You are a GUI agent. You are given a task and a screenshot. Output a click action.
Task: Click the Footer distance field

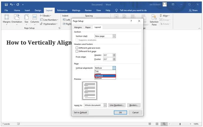108,59
